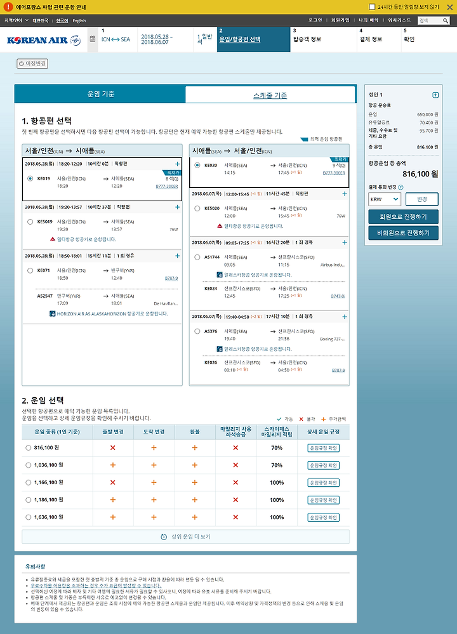Expand details for 12:00-15:45 return flight

click(345, 194)
